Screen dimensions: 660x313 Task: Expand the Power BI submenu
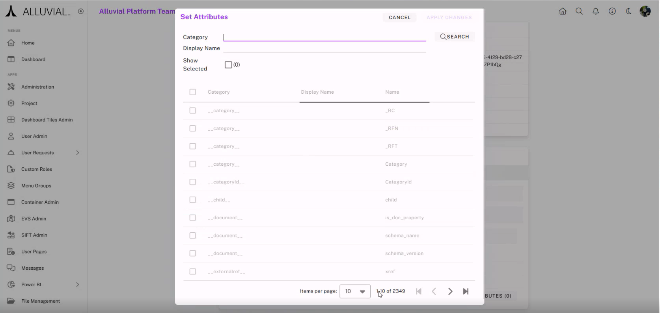coord(77,285)
